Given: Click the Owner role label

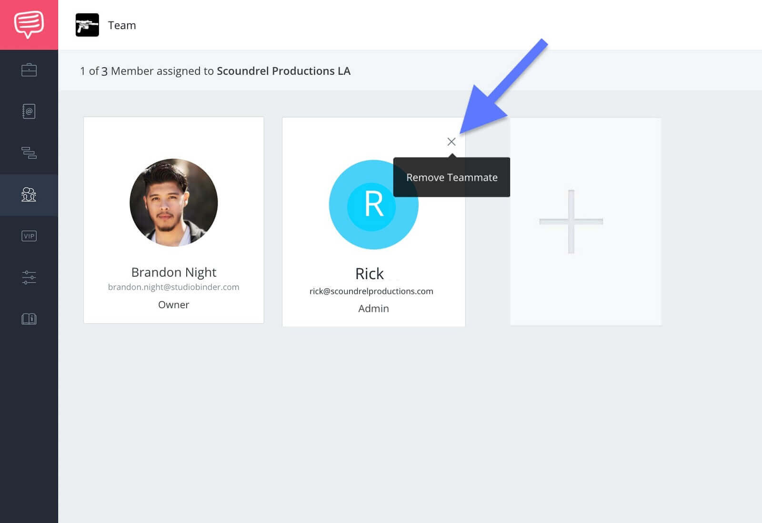Looking at the screenshot, I should click(x=174, y=305).
